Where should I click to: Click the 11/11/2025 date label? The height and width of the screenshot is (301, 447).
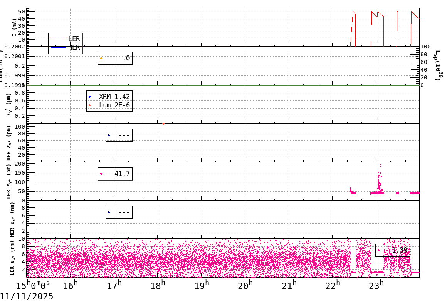coord(27,296)
